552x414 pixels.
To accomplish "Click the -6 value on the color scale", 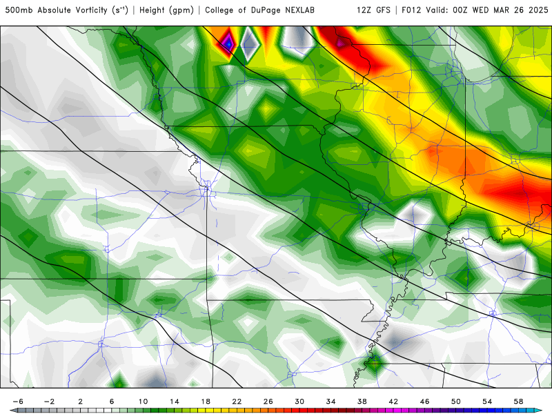I will (18, 402).
